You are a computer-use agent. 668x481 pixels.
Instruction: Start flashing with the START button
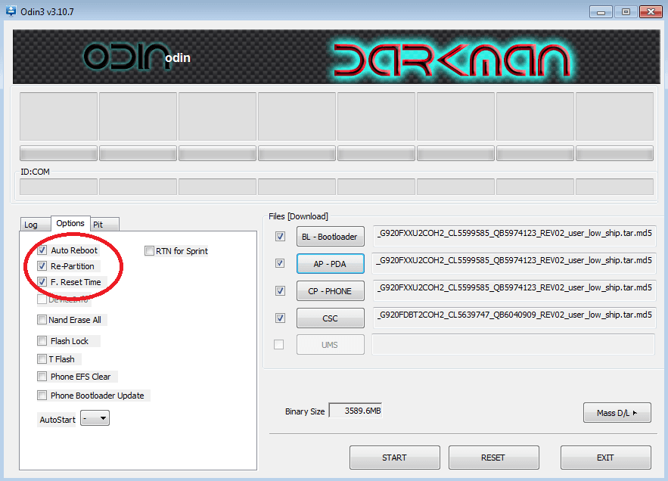point(394,458)
